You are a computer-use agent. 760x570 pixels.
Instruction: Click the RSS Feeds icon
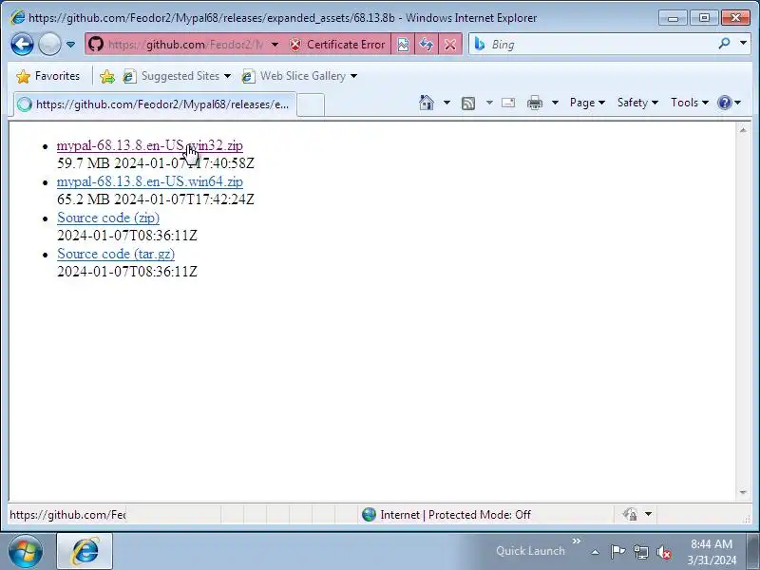468,103
